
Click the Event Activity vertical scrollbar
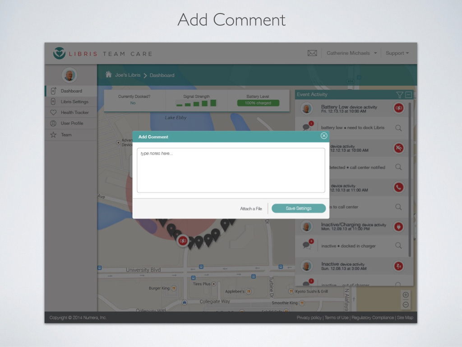coord(410,179)
